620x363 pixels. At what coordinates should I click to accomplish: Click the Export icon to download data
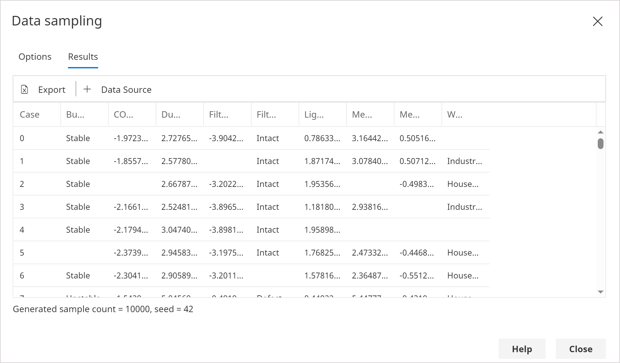24,90
